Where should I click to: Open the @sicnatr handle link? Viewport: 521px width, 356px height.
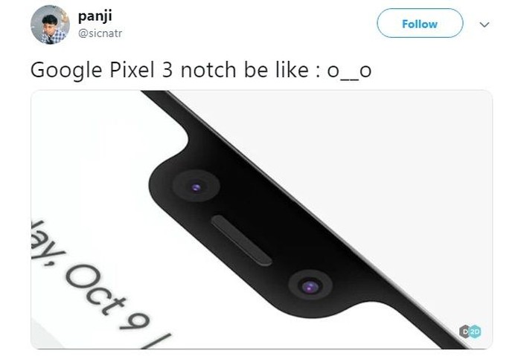(x=100, y=33)
